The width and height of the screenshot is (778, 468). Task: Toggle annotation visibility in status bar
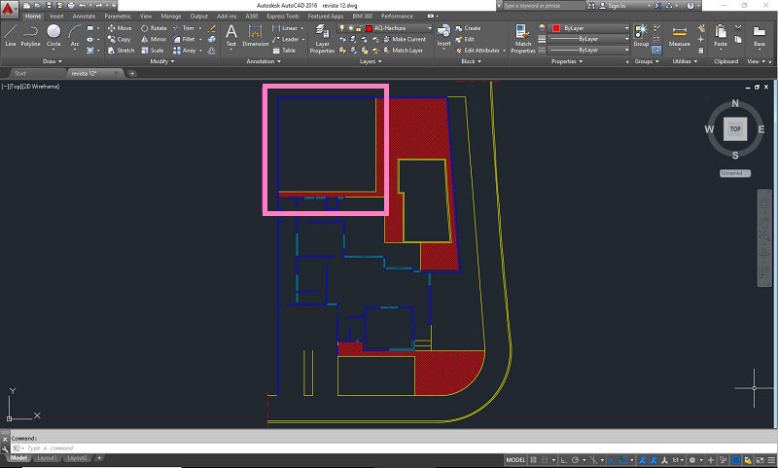point(643,460)
